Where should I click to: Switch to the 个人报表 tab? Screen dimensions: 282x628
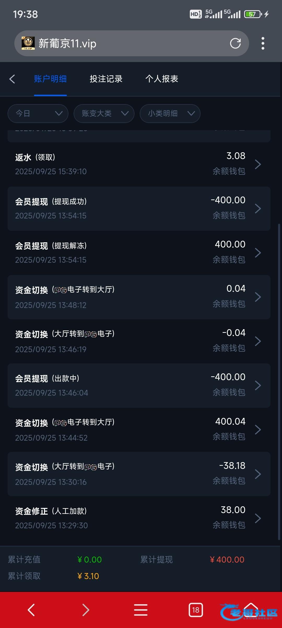coord(162,79)
